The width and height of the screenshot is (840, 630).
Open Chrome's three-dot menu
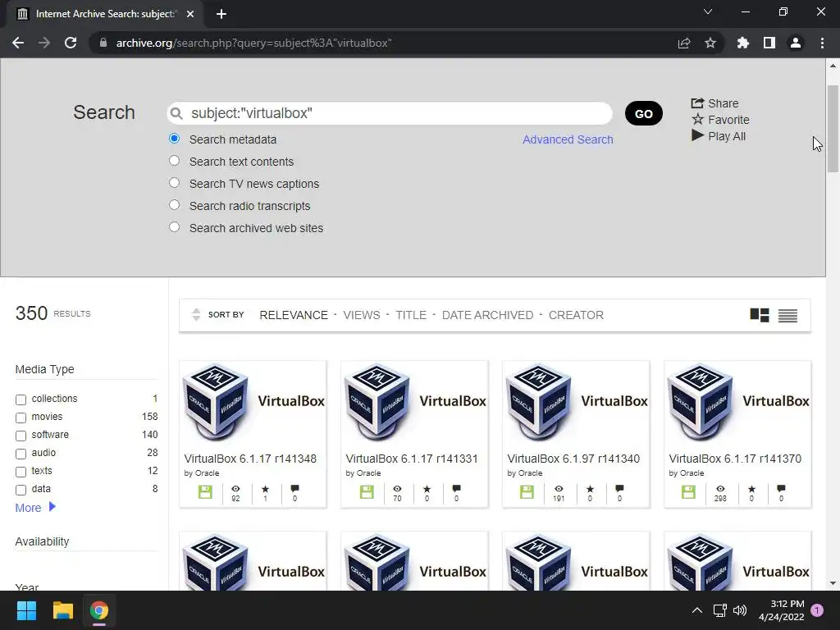click(x=822, y=43)
